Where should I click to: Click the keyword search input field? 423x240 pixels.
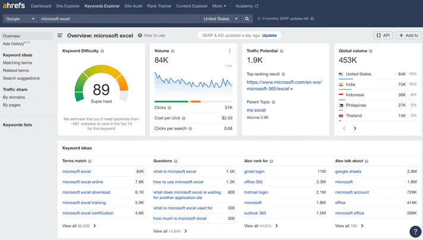tap(119, 19)
